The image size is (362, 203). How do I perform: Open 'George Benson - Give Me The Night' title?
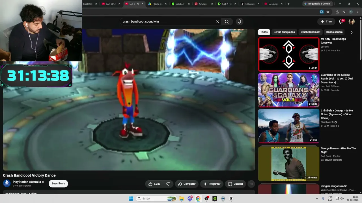pyautogui.click(x=338, y=150)
